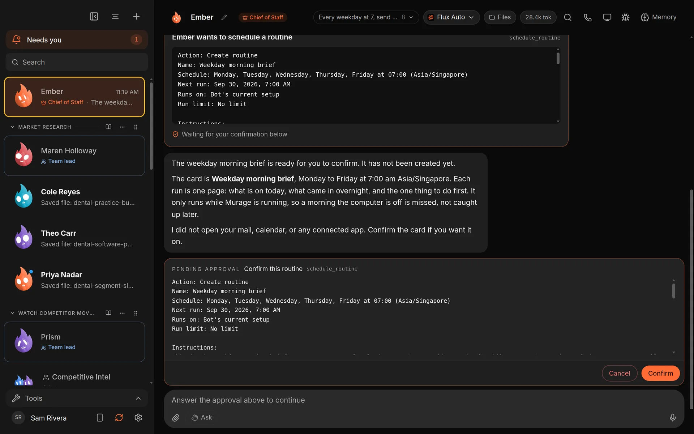Collapse the Market Research group

point(12,127)
